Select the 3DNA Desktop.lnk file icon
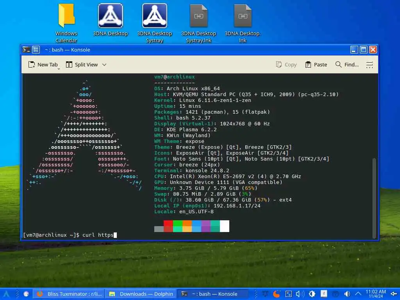This screenshot has width=400, height=300. click(243, 23)
